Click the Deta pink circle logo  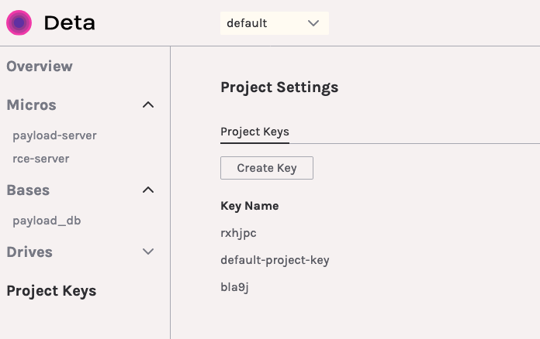coord(19,23)
